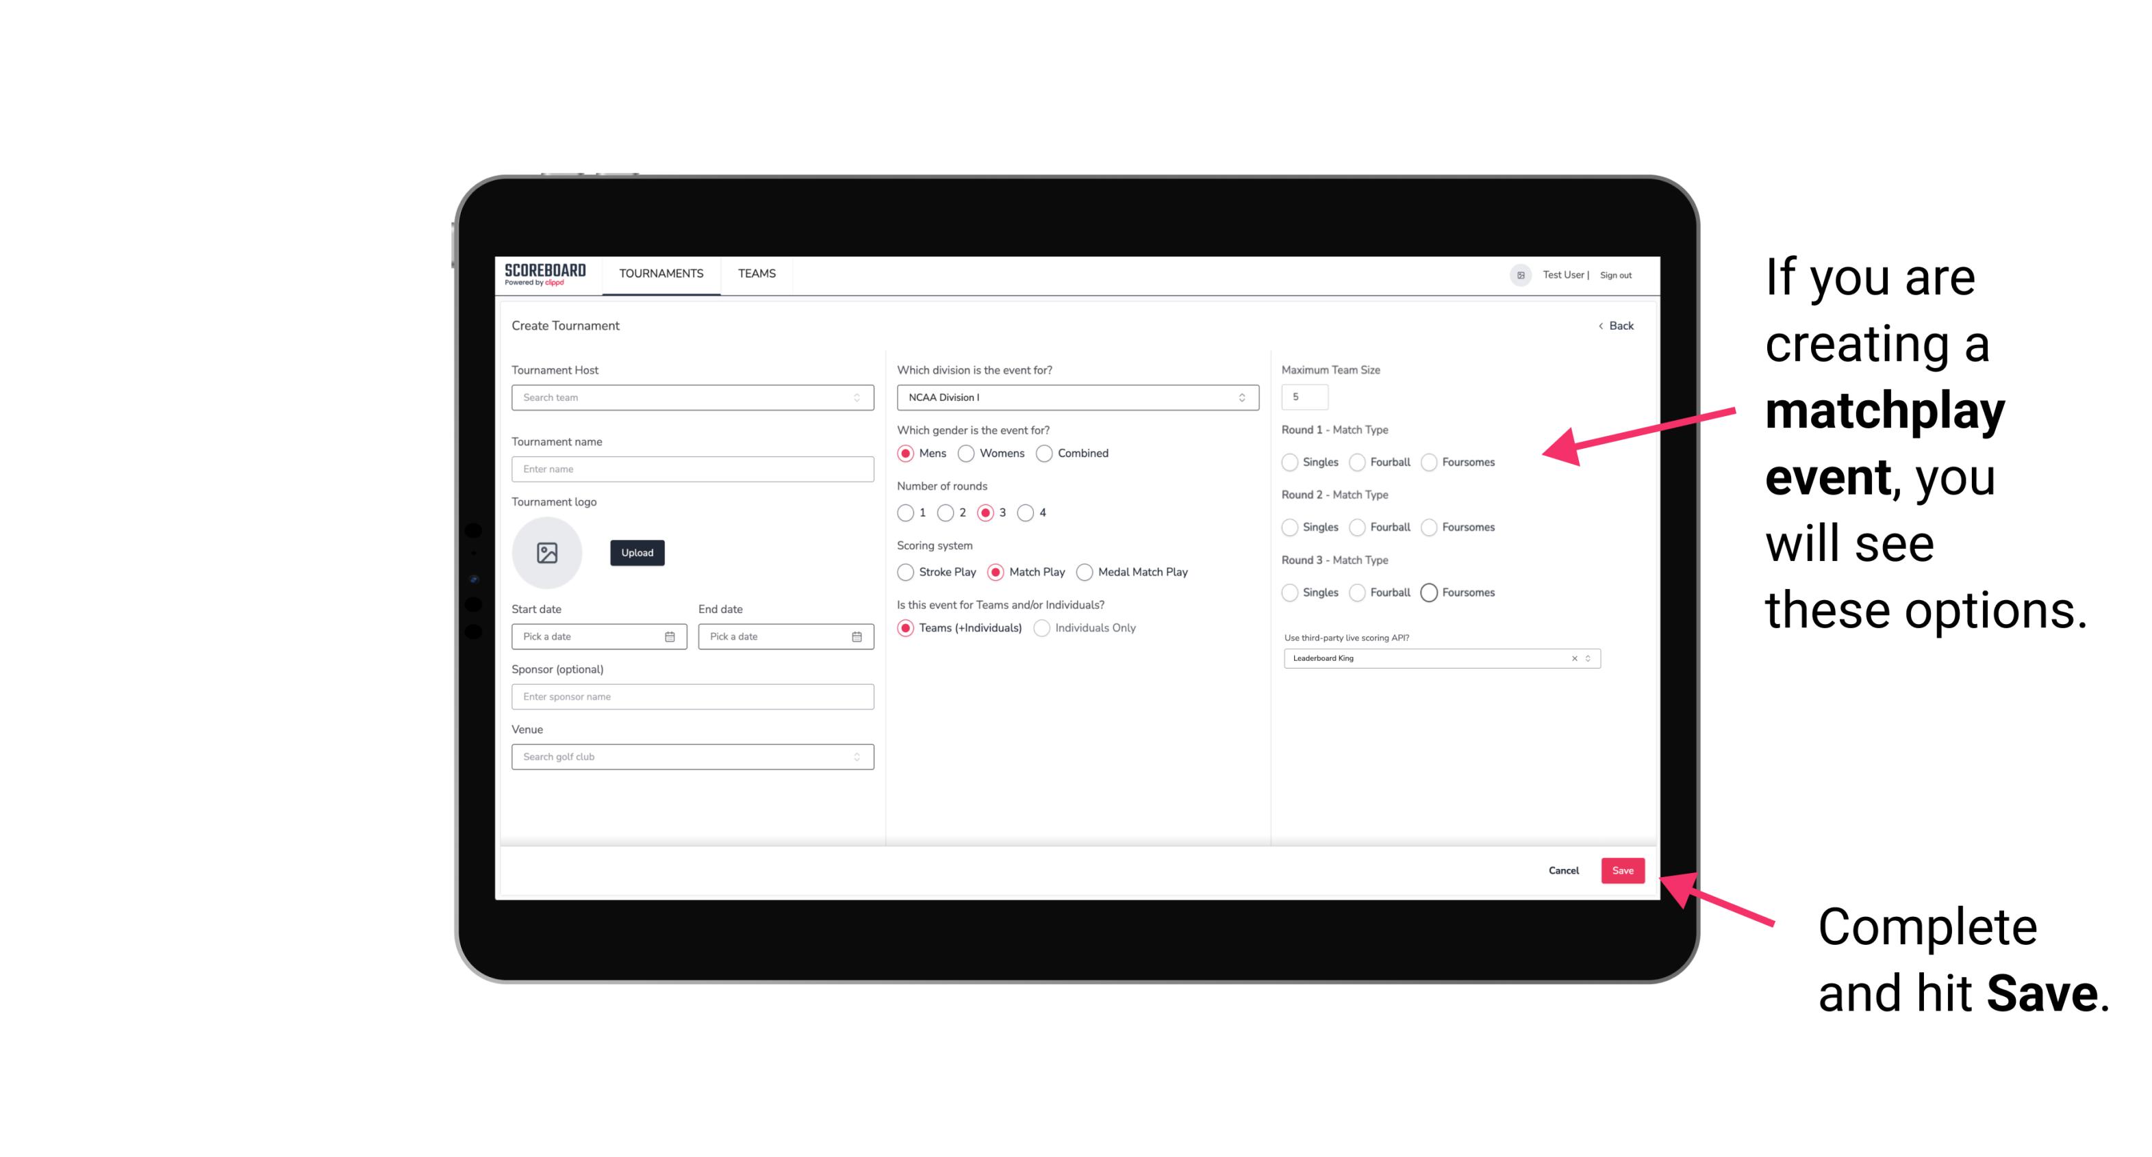This screenshot has width=2152, height=1157.
Task: Click the Upload logo button
Action: (635, 553)
